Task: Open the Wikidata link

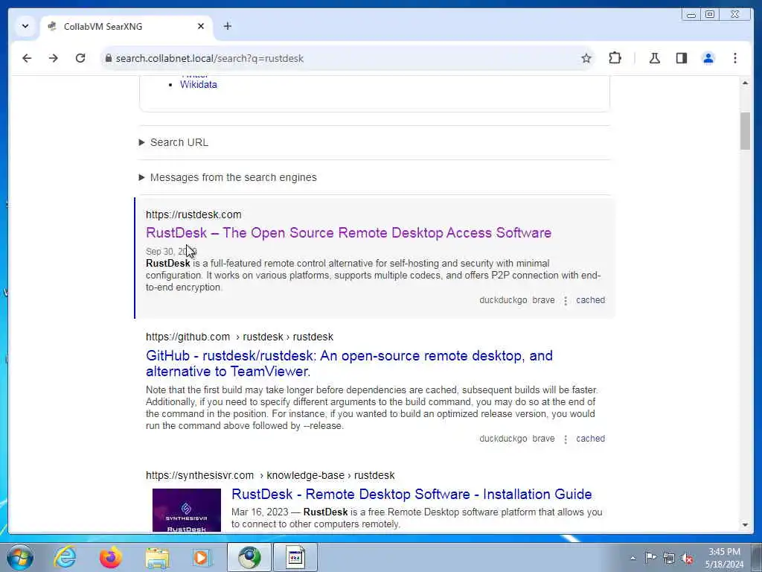Action: pos(198,85)
